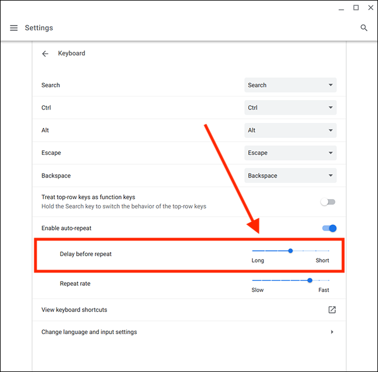Disable the auto-repeat switch
The width and height of the screenshot is (378, 372).
(x=329, y=228)
